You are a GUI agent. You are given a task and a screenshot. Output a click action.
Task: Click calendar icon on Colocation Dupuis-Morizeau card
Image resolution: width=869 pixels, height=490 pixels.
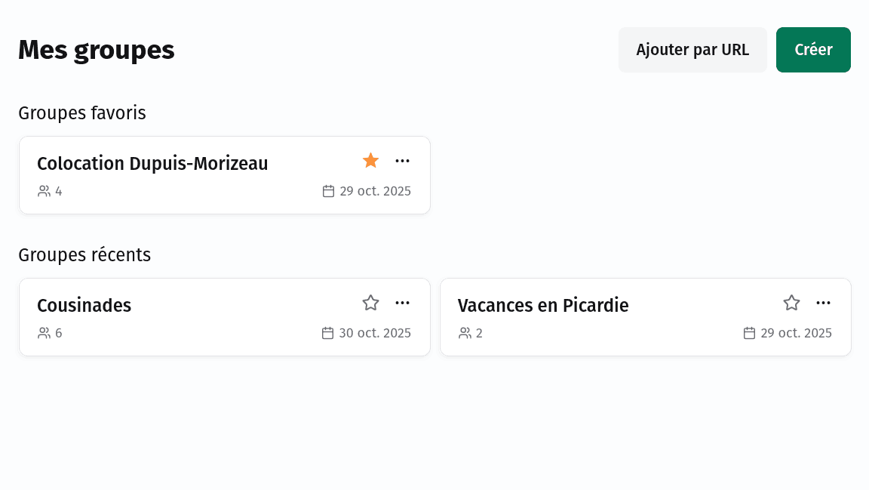328,191
